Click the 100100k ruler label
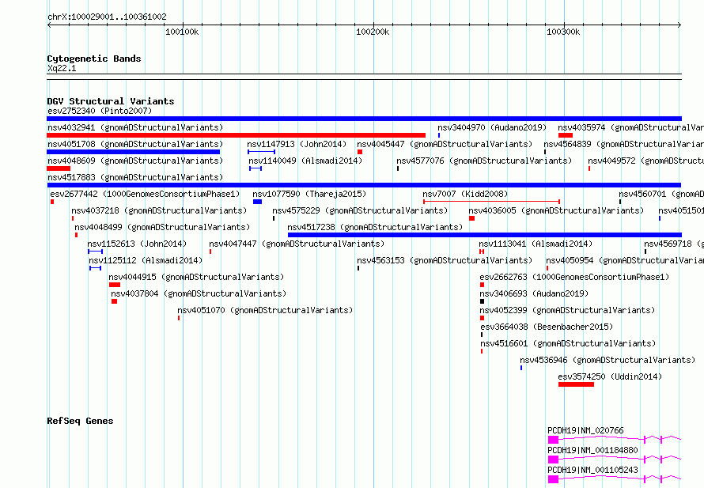The height and width of the screenshot is (488, 704). pos(182,32)
